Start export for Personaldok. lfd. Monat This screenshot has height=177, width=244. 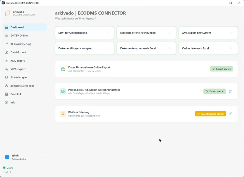pos(215,91)
